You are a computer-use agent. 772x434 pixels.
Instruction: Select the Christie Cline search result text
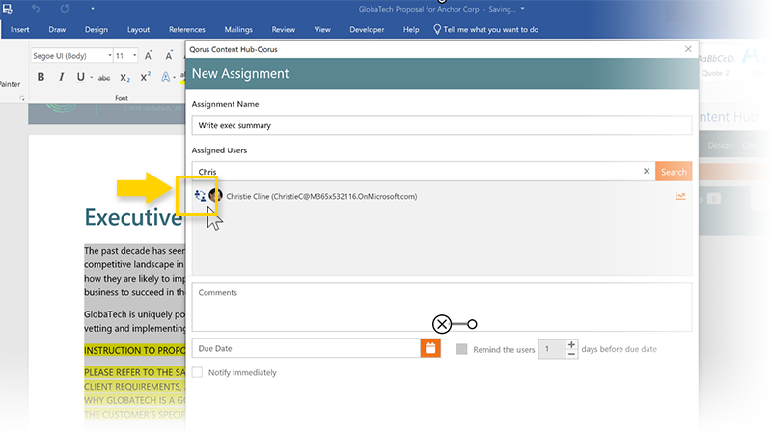pyautogui.click(x=321, y=196)
